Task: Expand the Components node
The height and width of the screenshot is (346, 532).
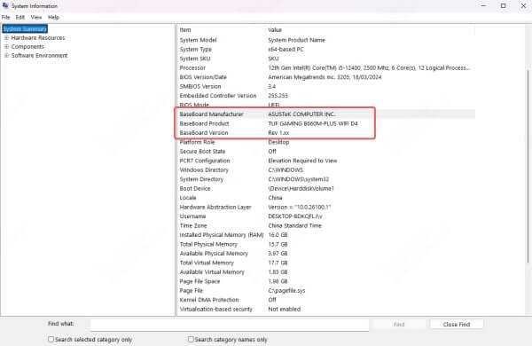Action: pos(6,46)
